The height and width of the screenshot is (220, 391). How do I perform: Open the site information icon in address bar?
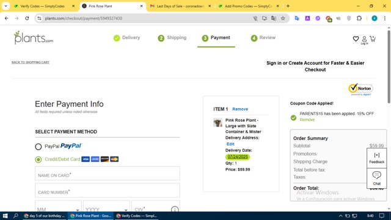pyautogui.click(x=39, y=18)
